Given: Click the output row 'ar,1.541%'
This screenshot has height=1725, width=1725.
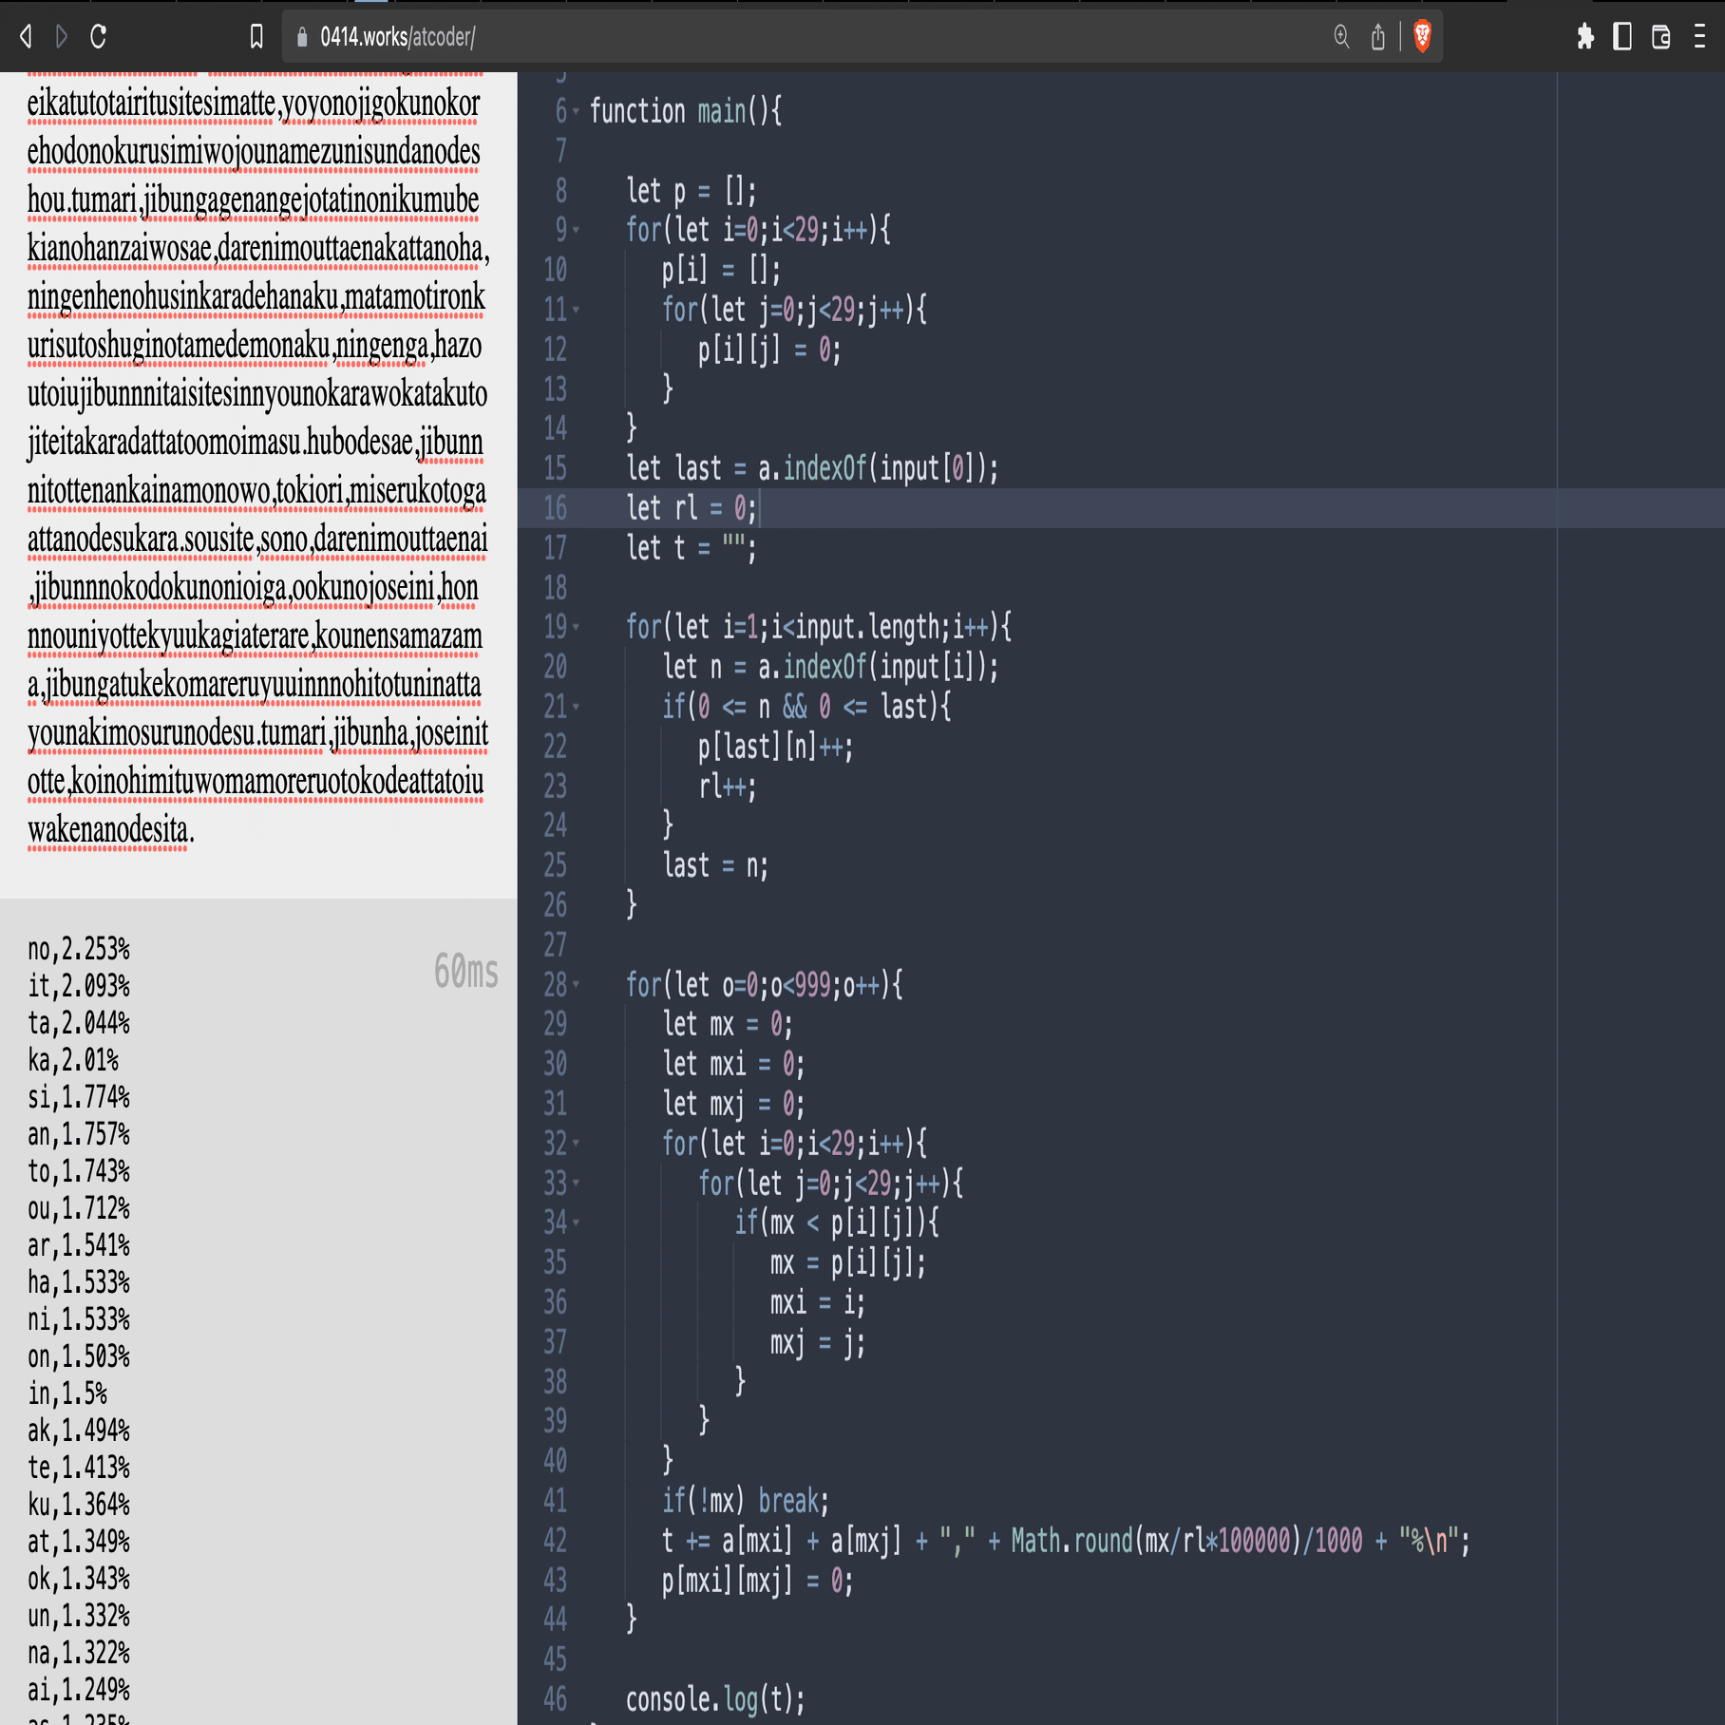Looking at the screenshot, I should (79, 1245).
